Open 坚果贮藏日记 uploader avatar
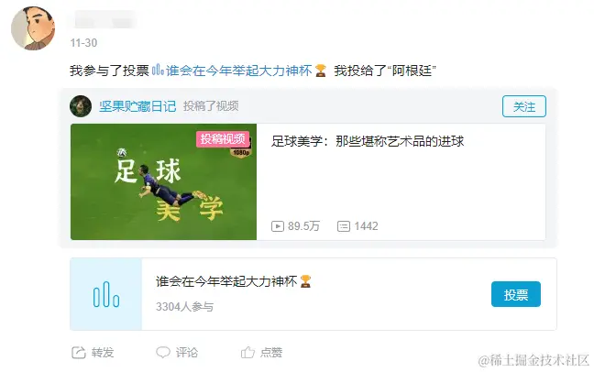The height and width of the screenshot is (372, 594). pyautogui.click(x=81, y=106)
